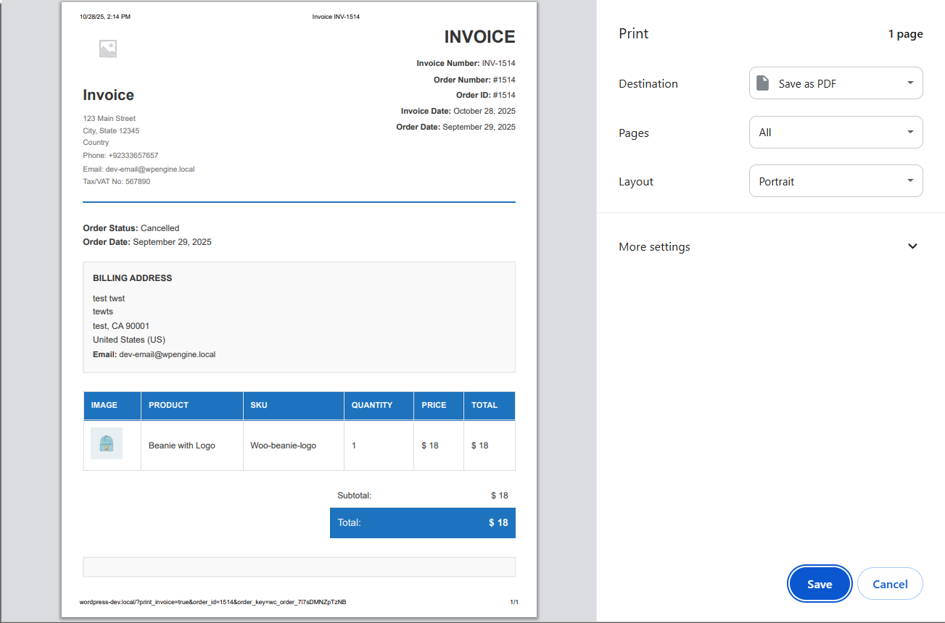Click the "Subtotal:" label
This screenshot has height=623, width=945.
(x=355, y=496)
